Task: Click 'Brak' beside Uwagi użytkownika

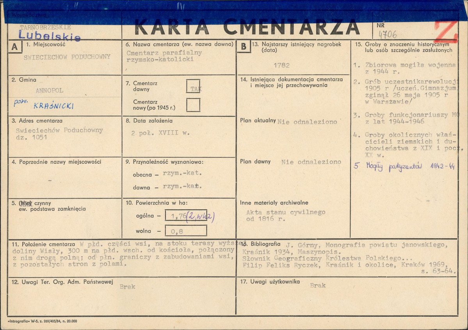Action: [318, 285]
